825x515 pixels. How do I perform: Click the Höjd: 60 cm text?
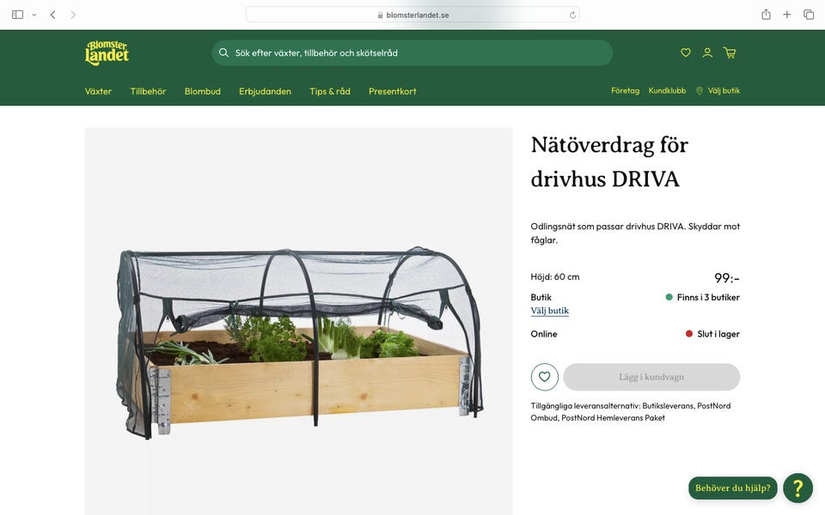coord(555,277)
